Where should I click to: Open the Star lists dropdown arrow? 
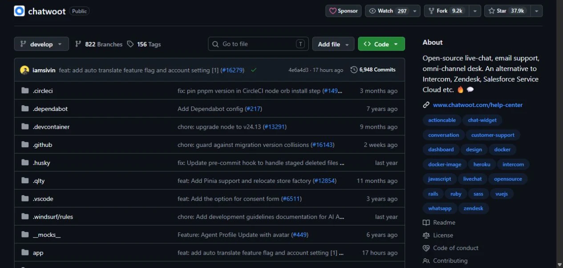pos(536,11)
